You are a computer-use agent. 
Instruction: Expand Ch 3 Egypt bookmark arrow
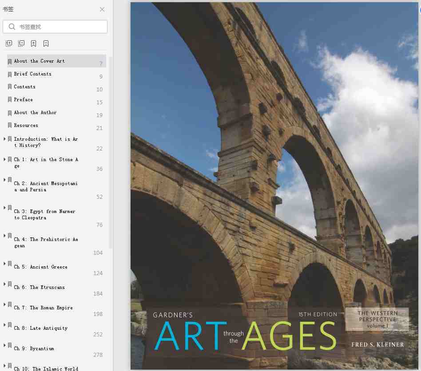tap(4, 208)
